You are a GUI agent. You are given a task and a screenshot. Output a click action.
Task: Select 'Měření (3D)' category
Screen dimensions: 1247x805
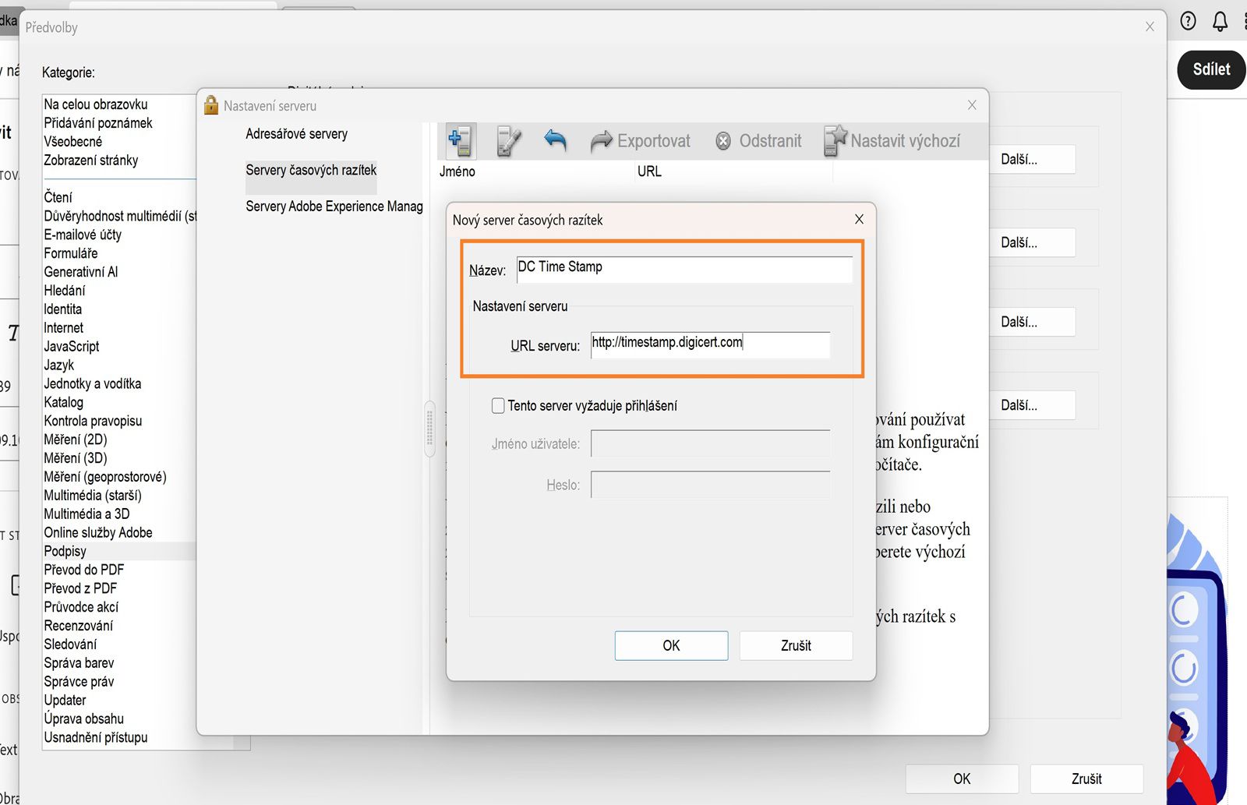76,458
